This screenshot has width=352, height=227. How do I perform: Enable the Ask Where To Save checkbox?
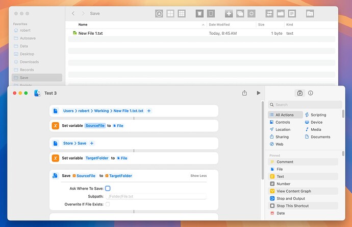coord(108,189)
